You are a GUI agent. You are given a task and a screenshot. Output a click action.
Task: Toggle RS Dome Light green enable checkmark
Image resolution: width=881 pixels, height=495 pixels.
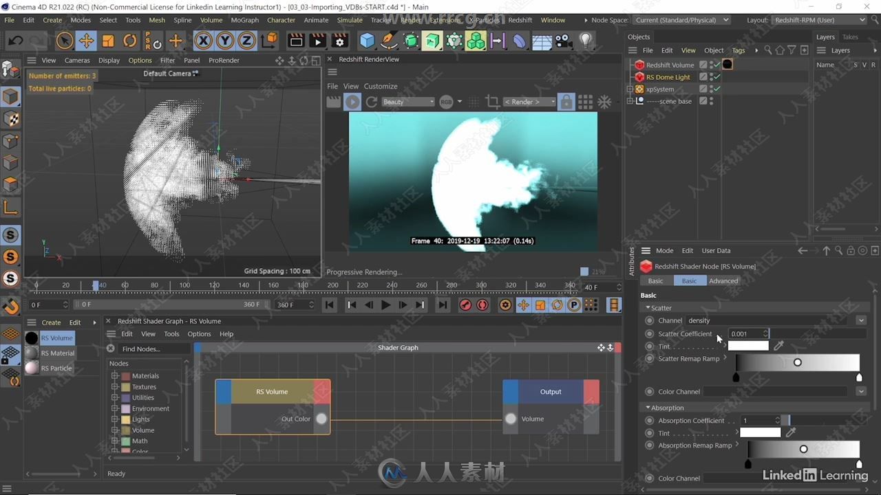tap(717, 77)
